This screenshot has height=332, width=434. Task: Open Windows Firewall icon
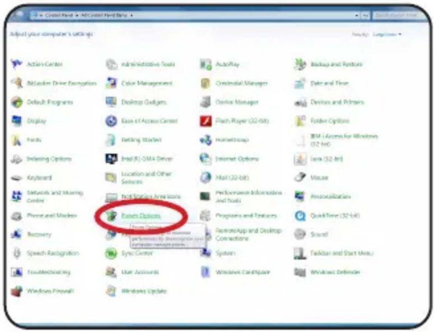[x=16, y=291]
